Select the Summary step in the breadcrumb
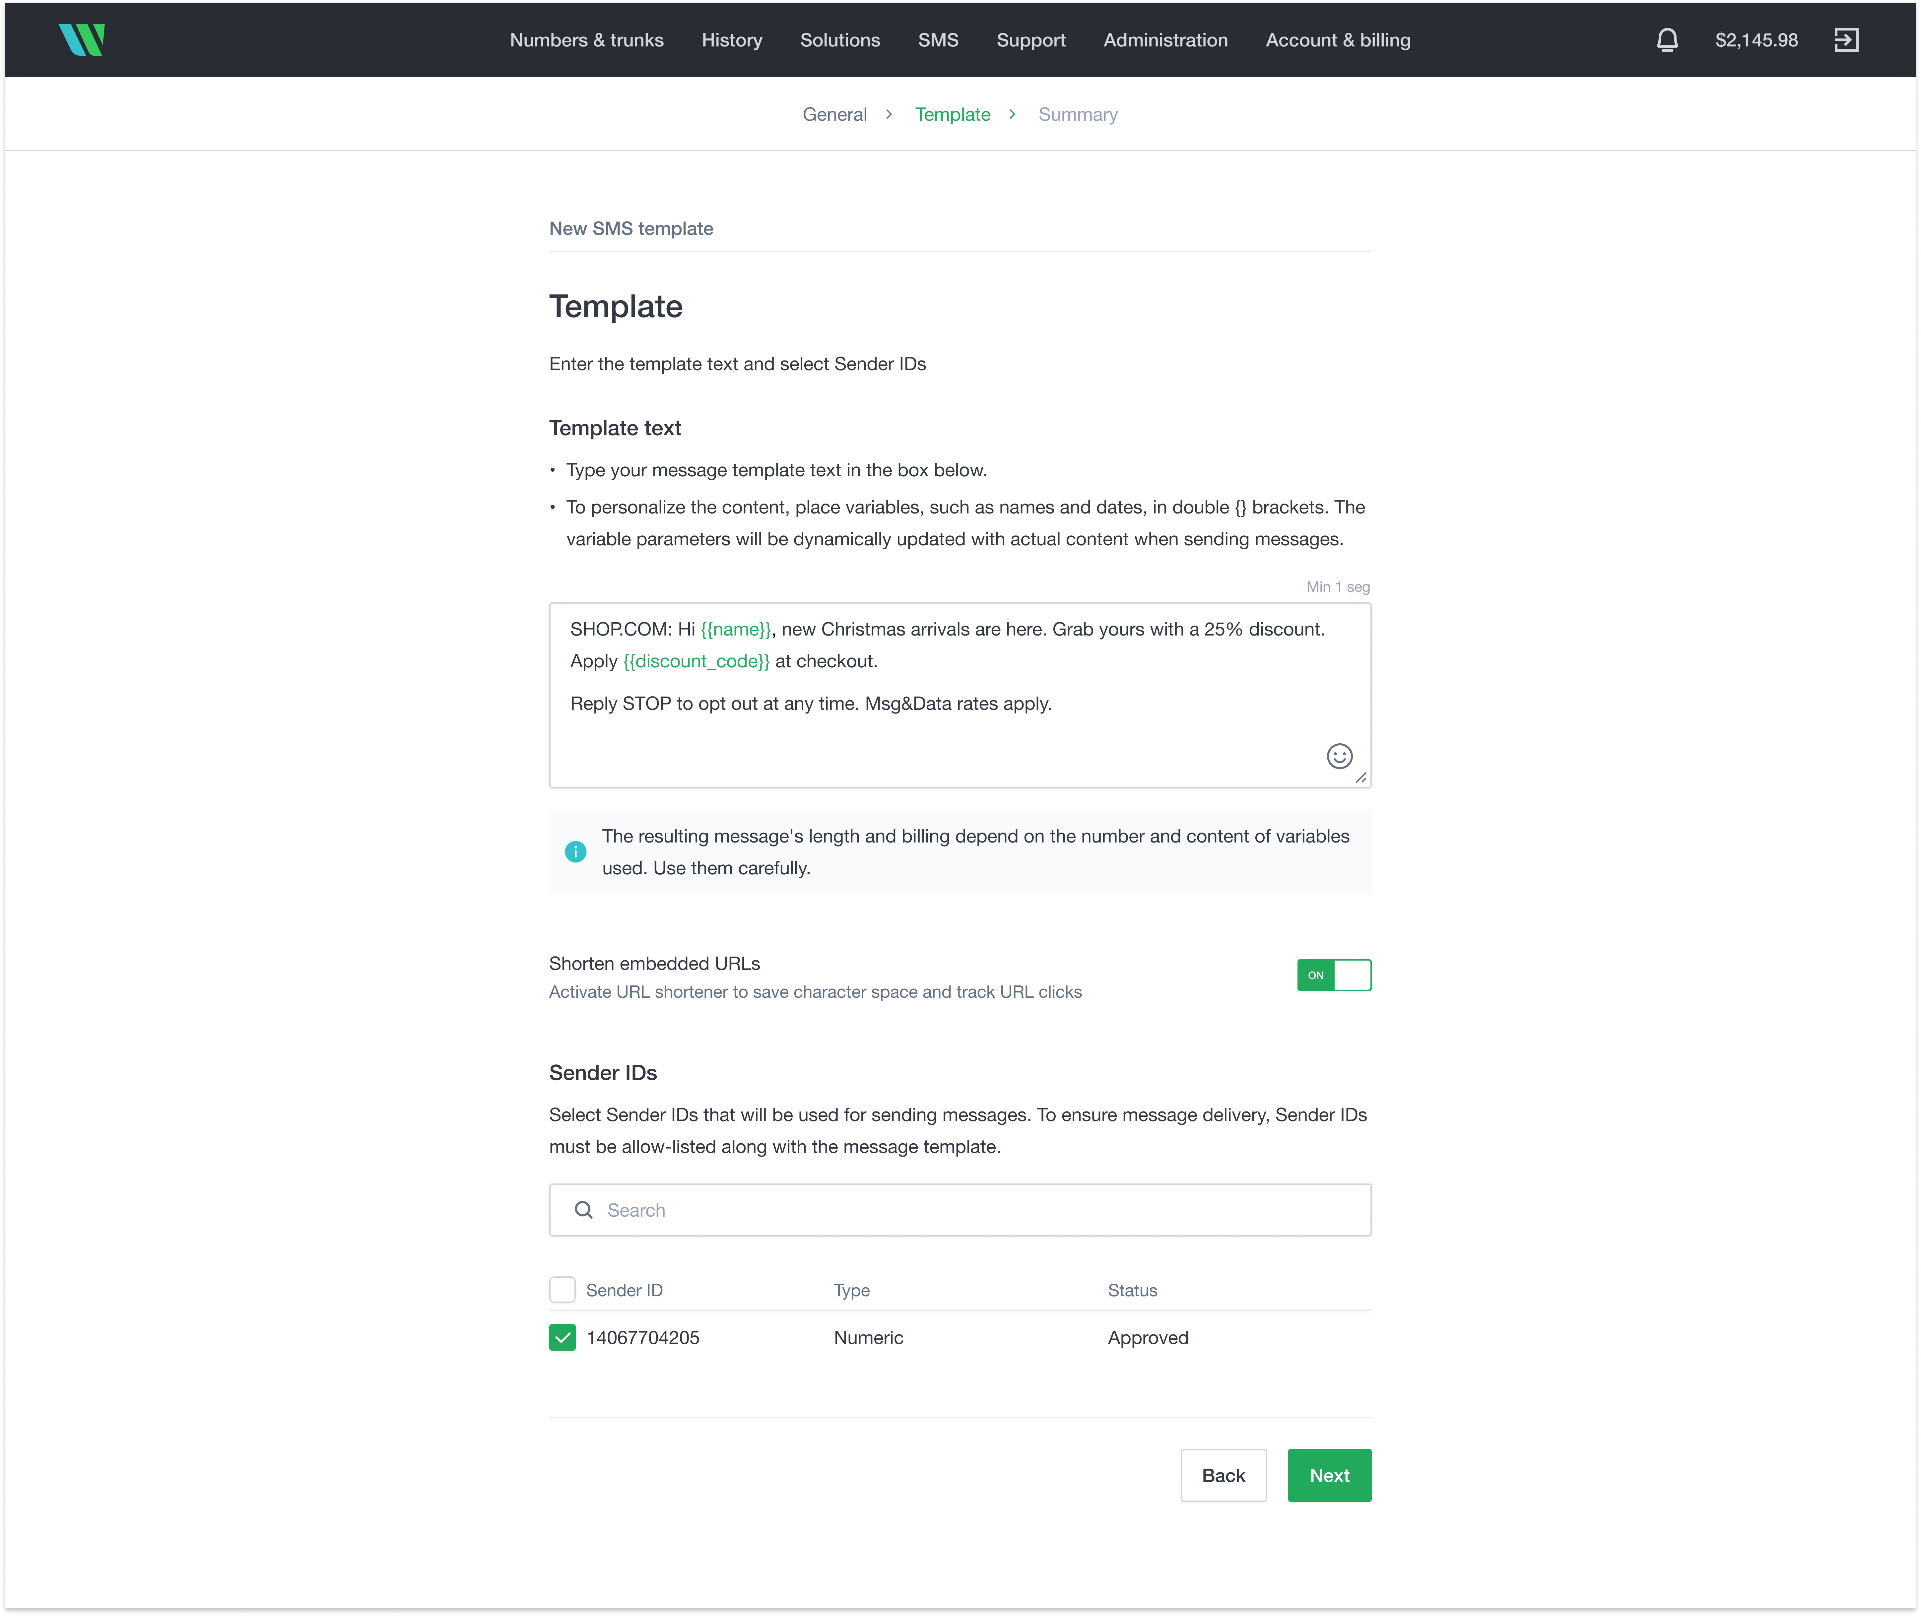Viewport: 1921px width, 1616px height. [x=1078, y=113]
